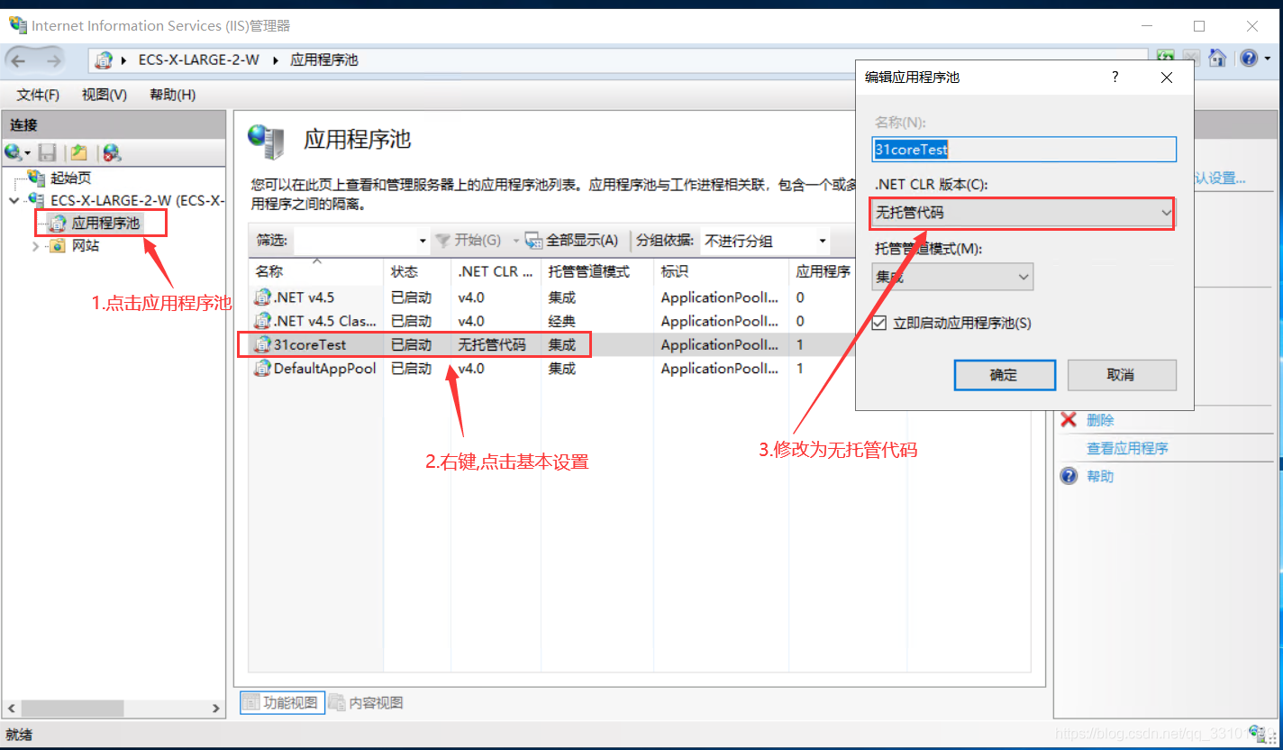Click the Connections pane scrollbar right arrow
The width and height of the screenshot is (1283, 750).
click(215, 709)
